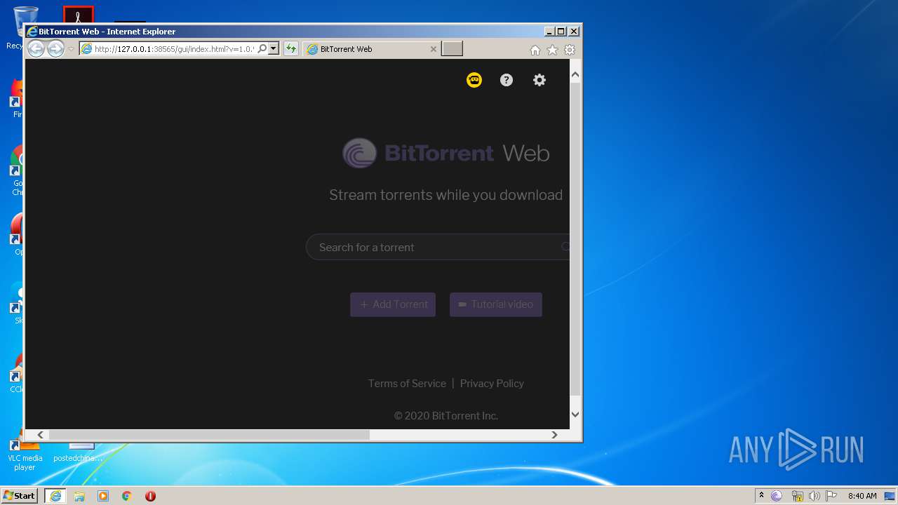This screenshot has height=505, width=898.
Task: Click the vertical scrollbar up arrow
Action: pos(575,74)
